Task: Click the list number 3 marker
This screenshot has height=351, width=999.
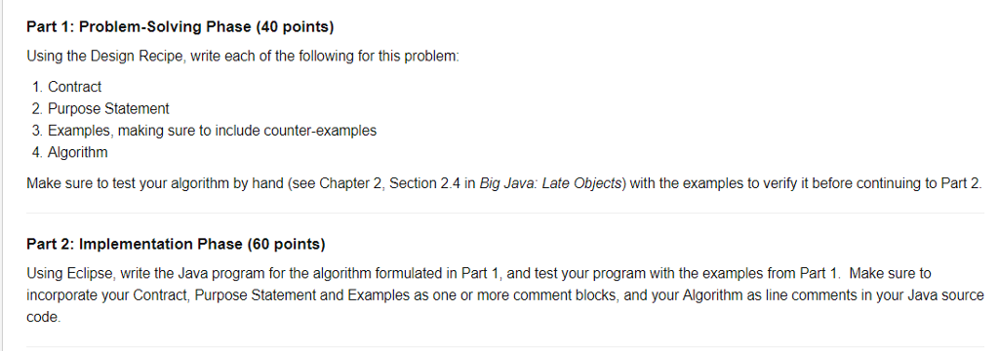Action: coord(35,131)
